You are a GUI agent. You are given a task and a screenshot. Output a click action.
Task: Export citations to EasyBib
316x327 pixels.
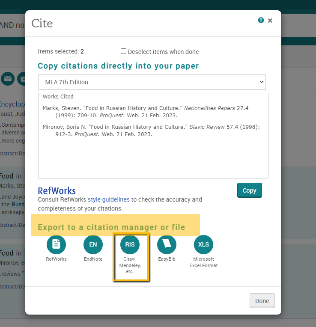167,244
